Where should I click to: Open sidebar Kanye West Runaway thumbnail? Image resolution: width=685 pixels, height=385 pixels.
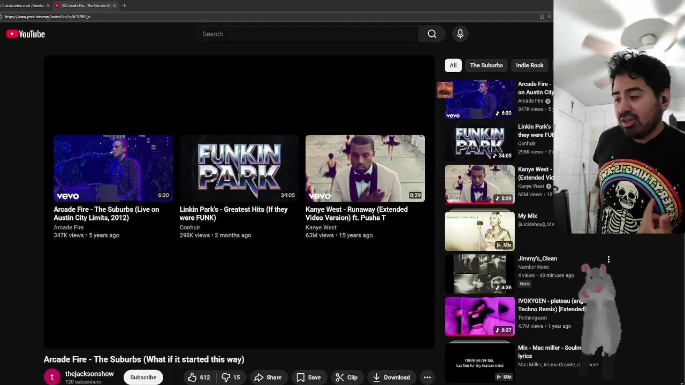[479, 184]
